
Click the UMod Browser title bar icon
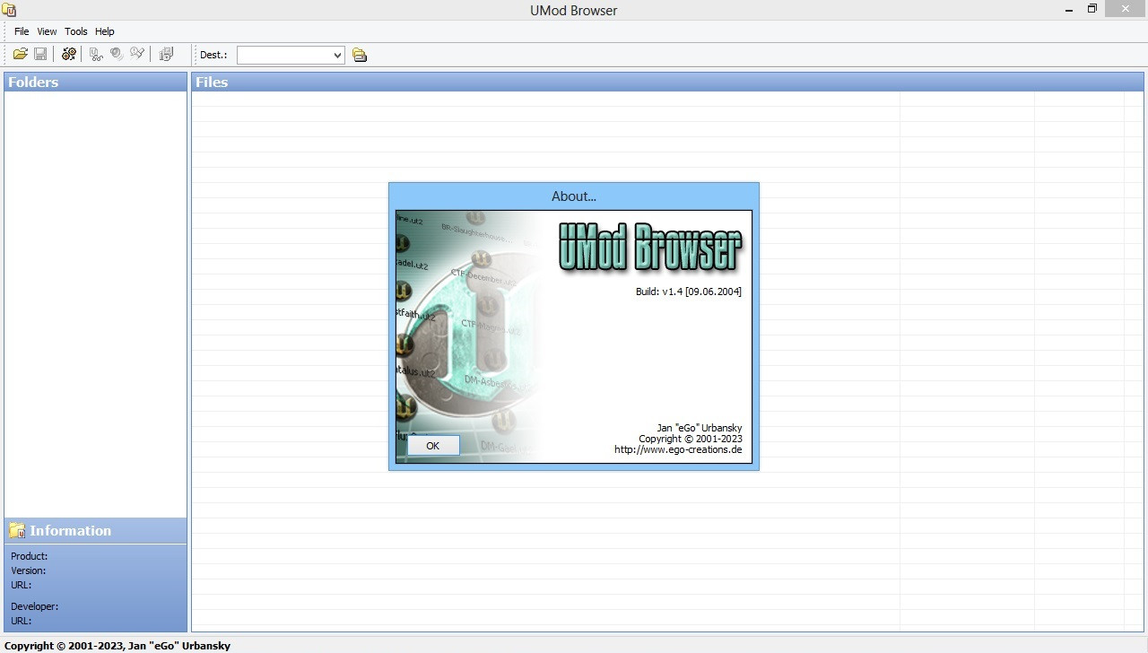click(x=9, y=10)
